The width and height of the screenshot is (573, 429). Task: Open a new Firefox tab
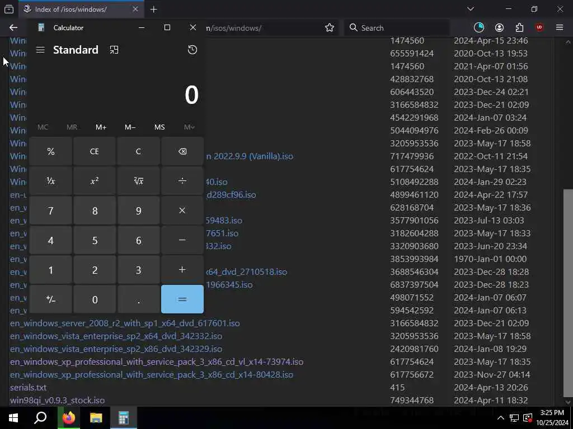(153, 9)
